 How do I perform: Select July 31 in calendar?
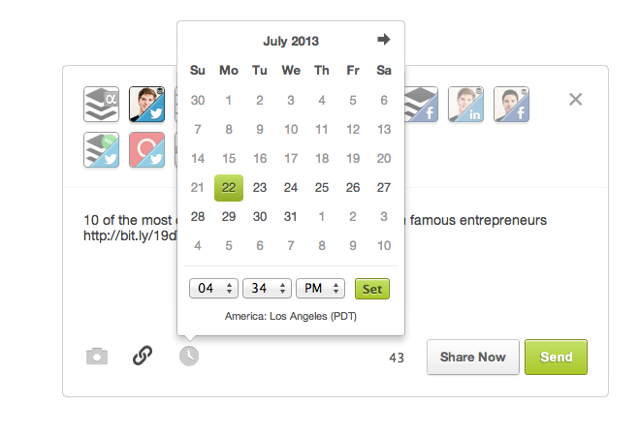[291, 217]
